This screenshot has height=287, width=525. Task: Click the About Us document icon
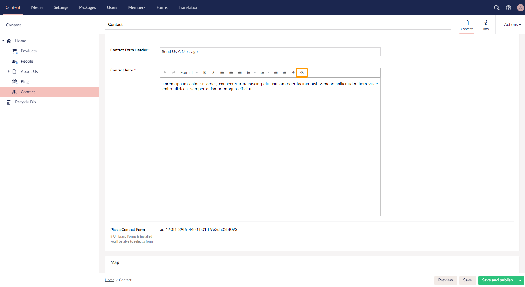point(15,71)
